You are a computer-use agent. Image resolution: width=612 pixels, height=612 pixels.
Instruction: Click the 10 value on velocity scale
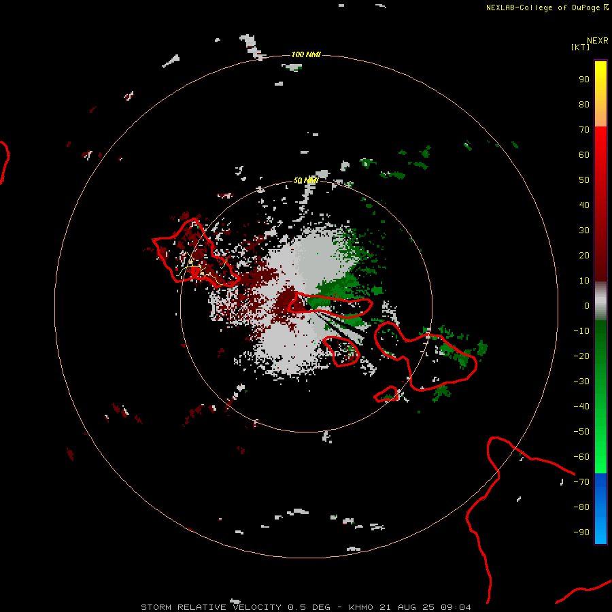point(584,281)
